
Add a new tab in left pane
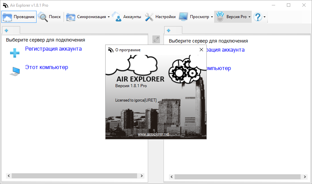[x=6, y=30]
